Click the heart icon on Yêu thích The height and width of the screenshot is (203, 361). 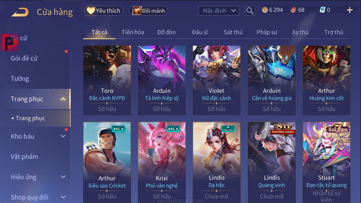coord(91,11)
